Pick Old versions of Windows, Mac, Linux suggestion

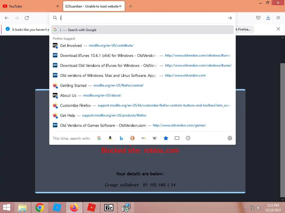pyautogui.click(x=142, y=75)
